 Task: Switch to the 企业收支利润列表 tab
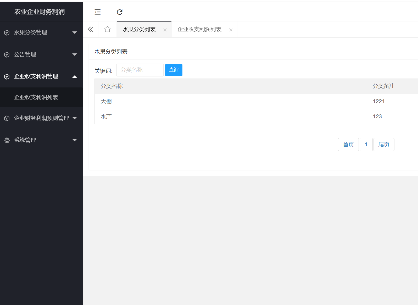[x=199, y=29]
